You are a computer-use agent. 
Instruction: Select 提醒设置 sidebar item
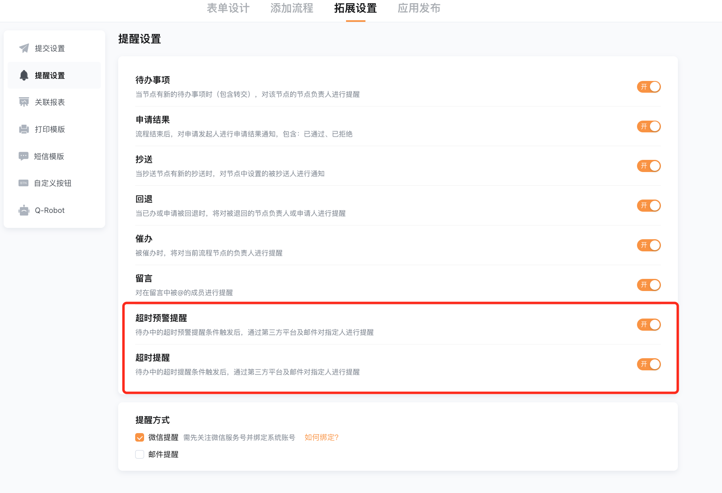[x=54, y=75]
